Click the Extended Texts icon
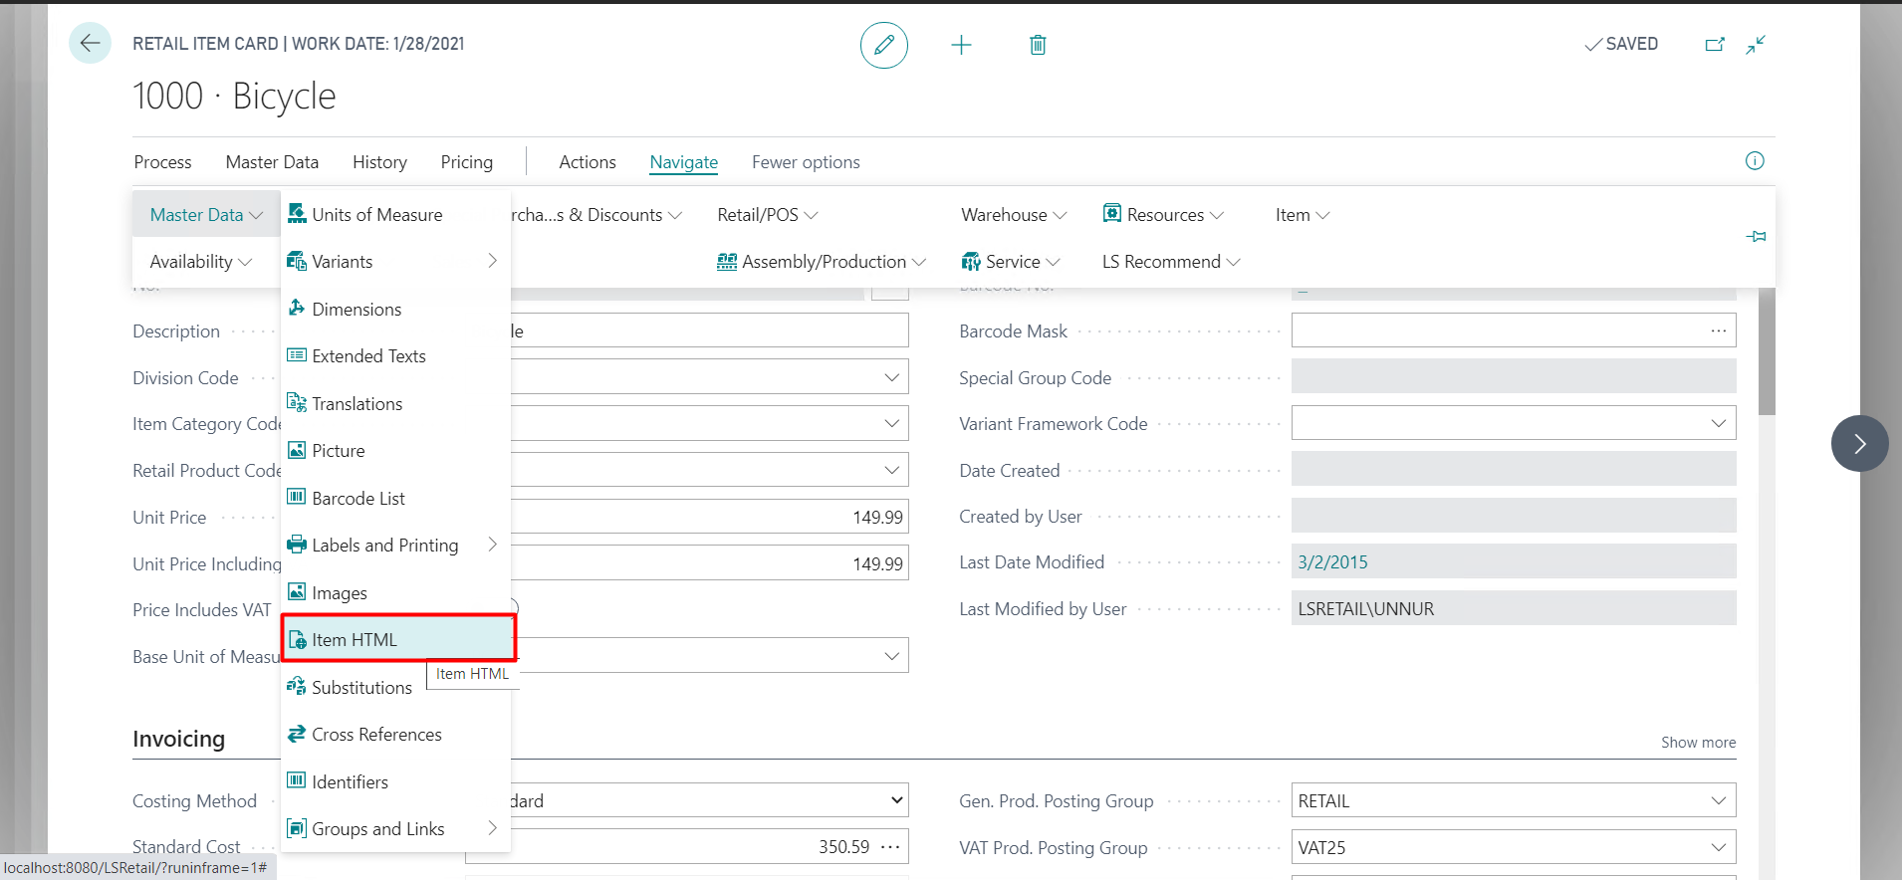This screenshot has height=880, width=1902. [297, 355]
